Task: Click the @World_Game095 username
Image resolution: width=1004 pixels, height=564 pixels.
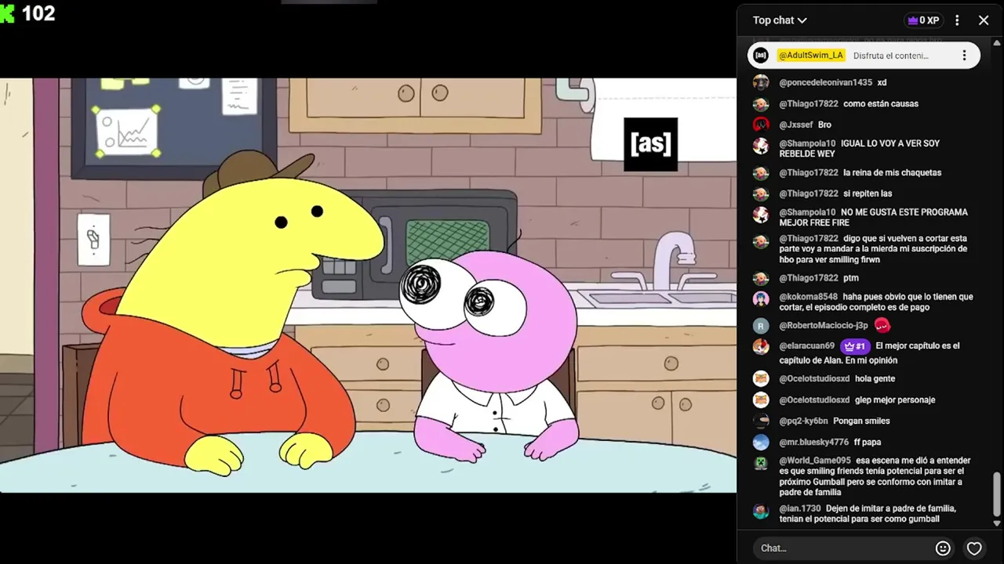Action: click(x=815, y=461)
